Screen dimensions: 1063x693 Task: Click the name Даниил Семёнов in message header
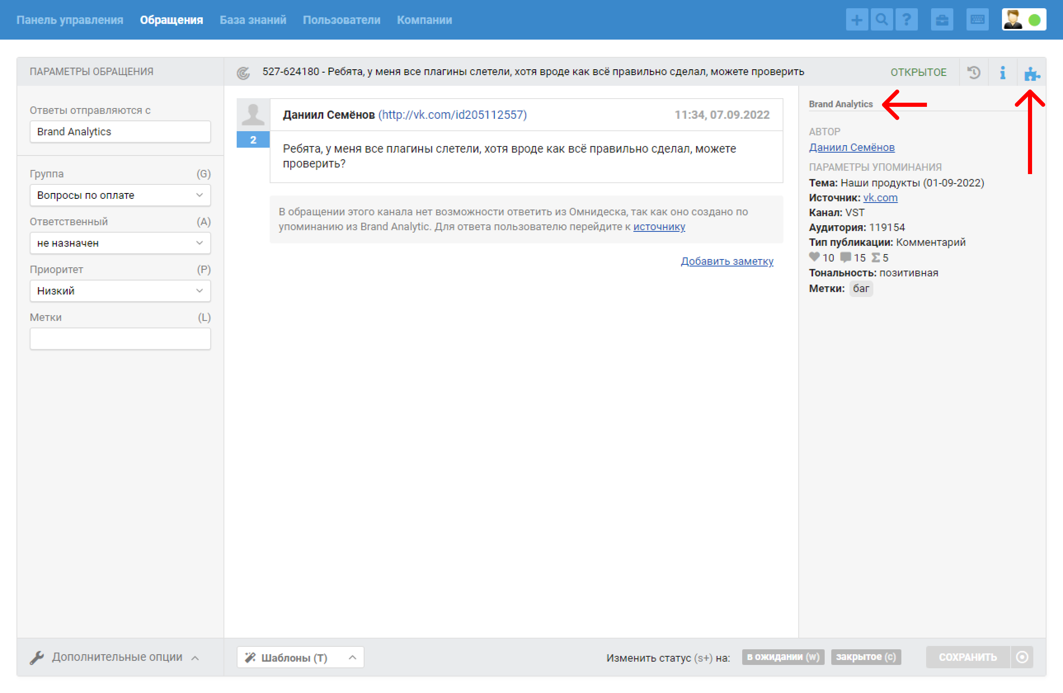(329, 115)
